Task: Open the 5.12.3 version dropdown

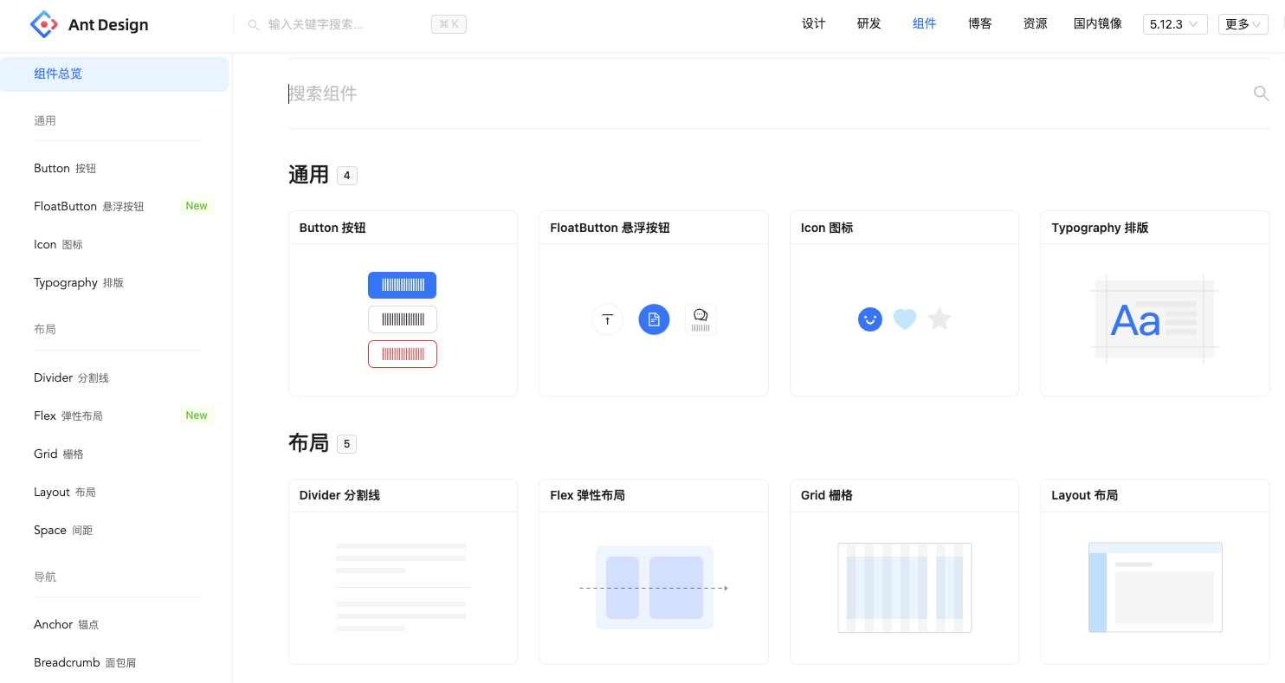Action: 1175,24
